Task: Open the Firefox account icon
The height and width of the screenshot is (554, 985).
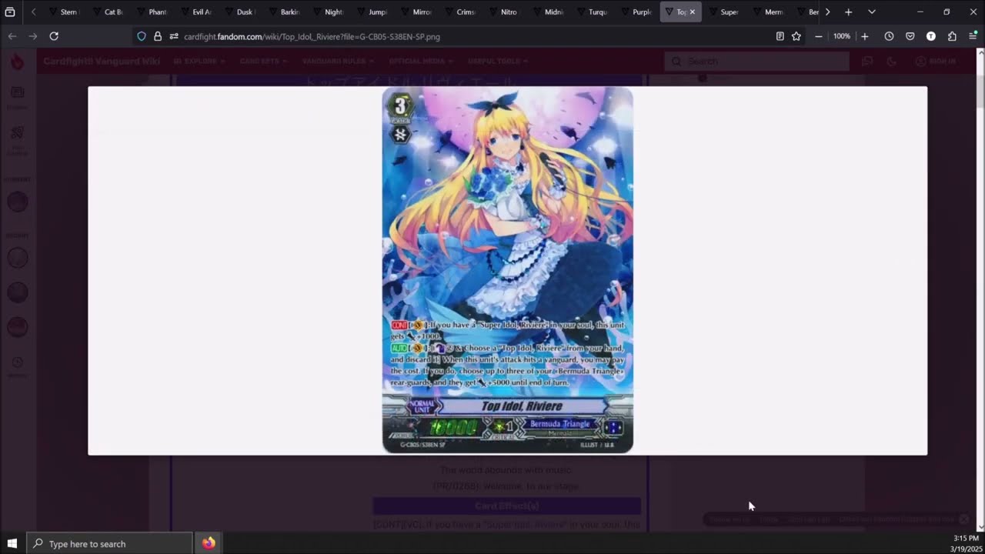Action: point(931,36)
